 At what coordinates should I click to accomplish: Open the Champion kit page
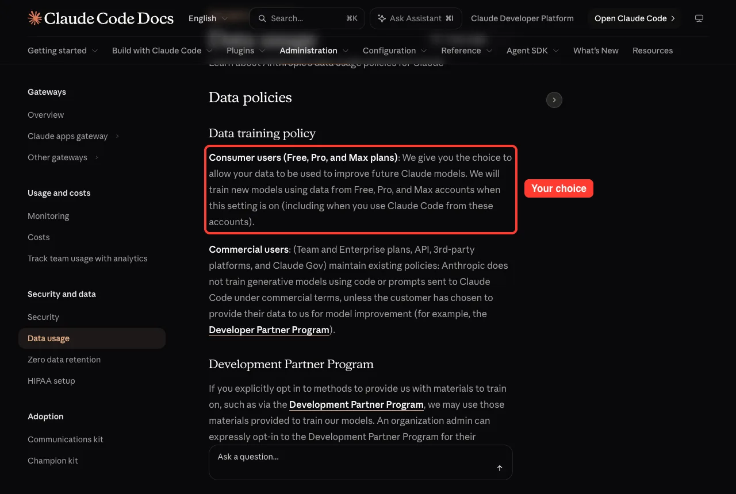pyautogui.click(x=53, y=461)
